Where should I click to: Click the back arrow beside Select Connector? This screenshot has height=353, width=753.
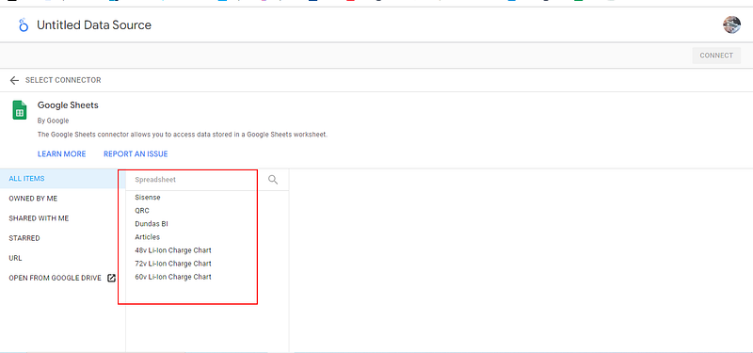pos(14,80)
